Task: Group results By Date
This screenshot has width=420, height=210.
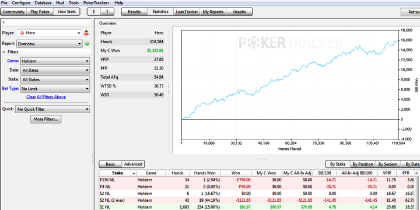Action: point(411,164)
